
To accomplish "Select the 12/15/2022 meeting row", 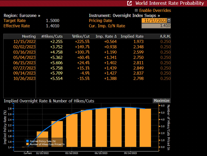I will coord(87,42).
